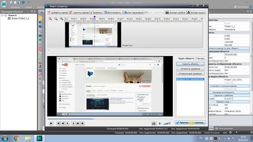The image size is (253, 142).
Task: Open the Windows Start menu
Action: coord(5,138)
